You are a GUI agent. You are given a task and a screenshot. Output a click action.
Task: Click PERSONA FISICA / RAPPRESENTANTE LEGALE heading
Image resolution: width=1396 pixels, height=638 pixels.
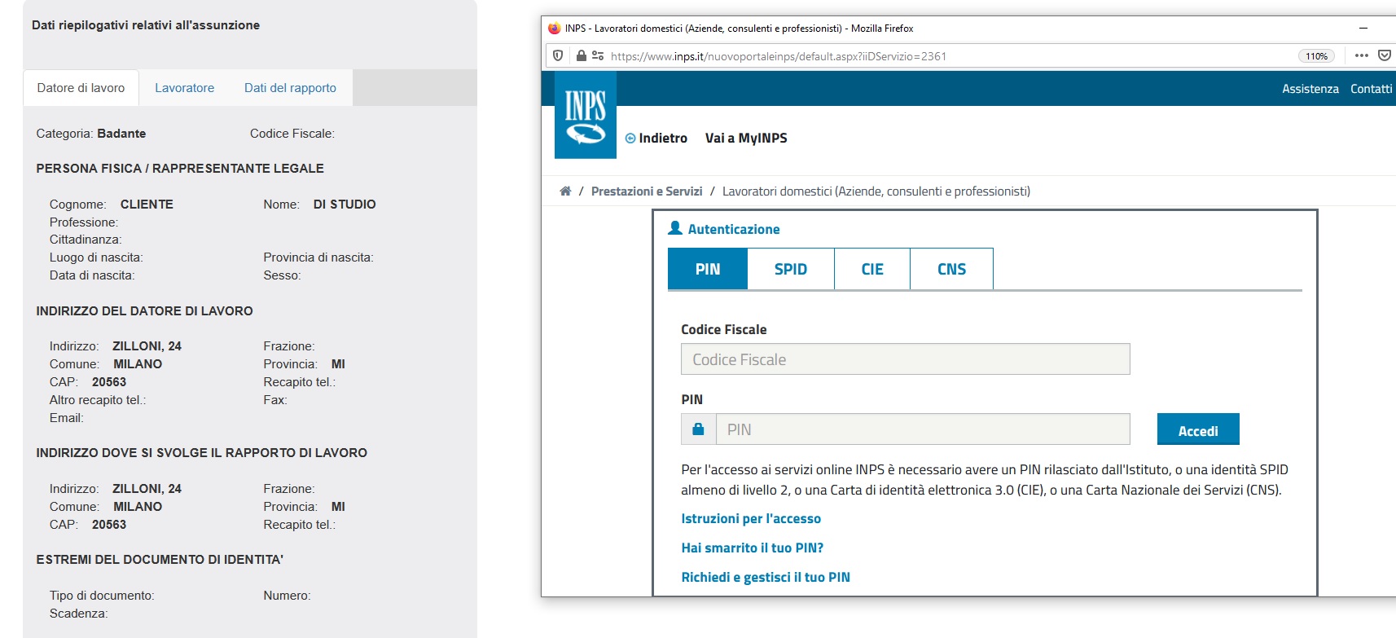click(180, 168)
